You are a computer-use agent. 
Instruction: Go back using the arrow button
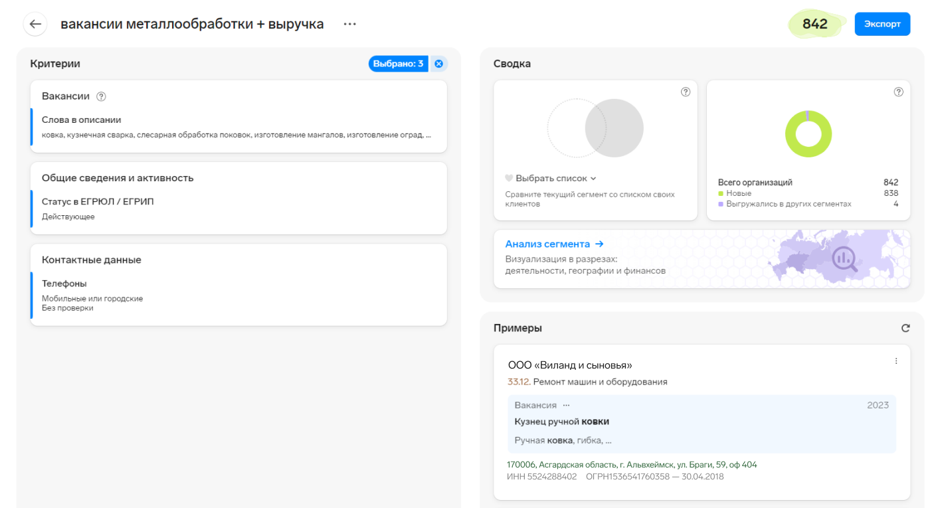coord(35,24)
